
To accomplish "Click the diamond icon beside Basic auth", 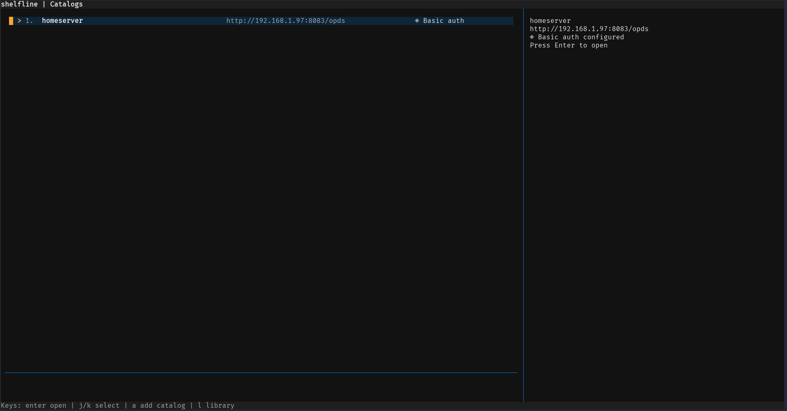I will pyautogui.click(x=417, y=20).
